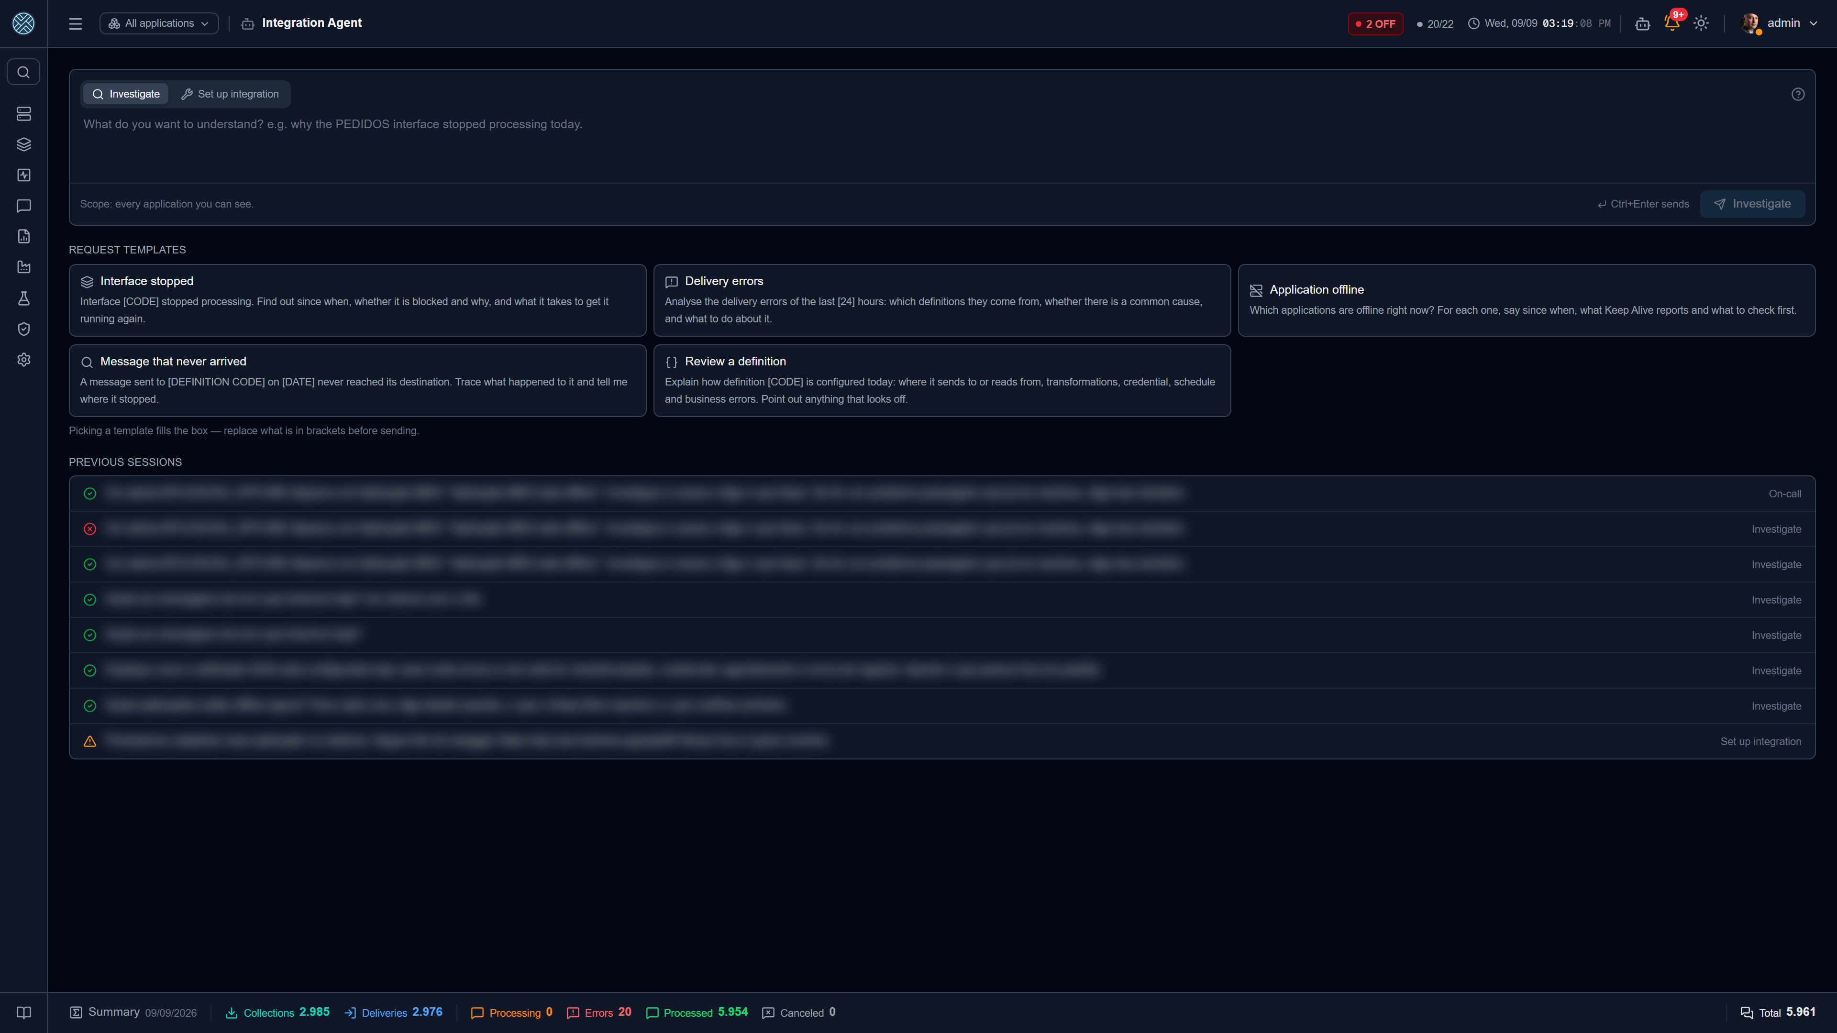
Task: Open the chart analytics icon in sidebar
Action: (23, 267)
